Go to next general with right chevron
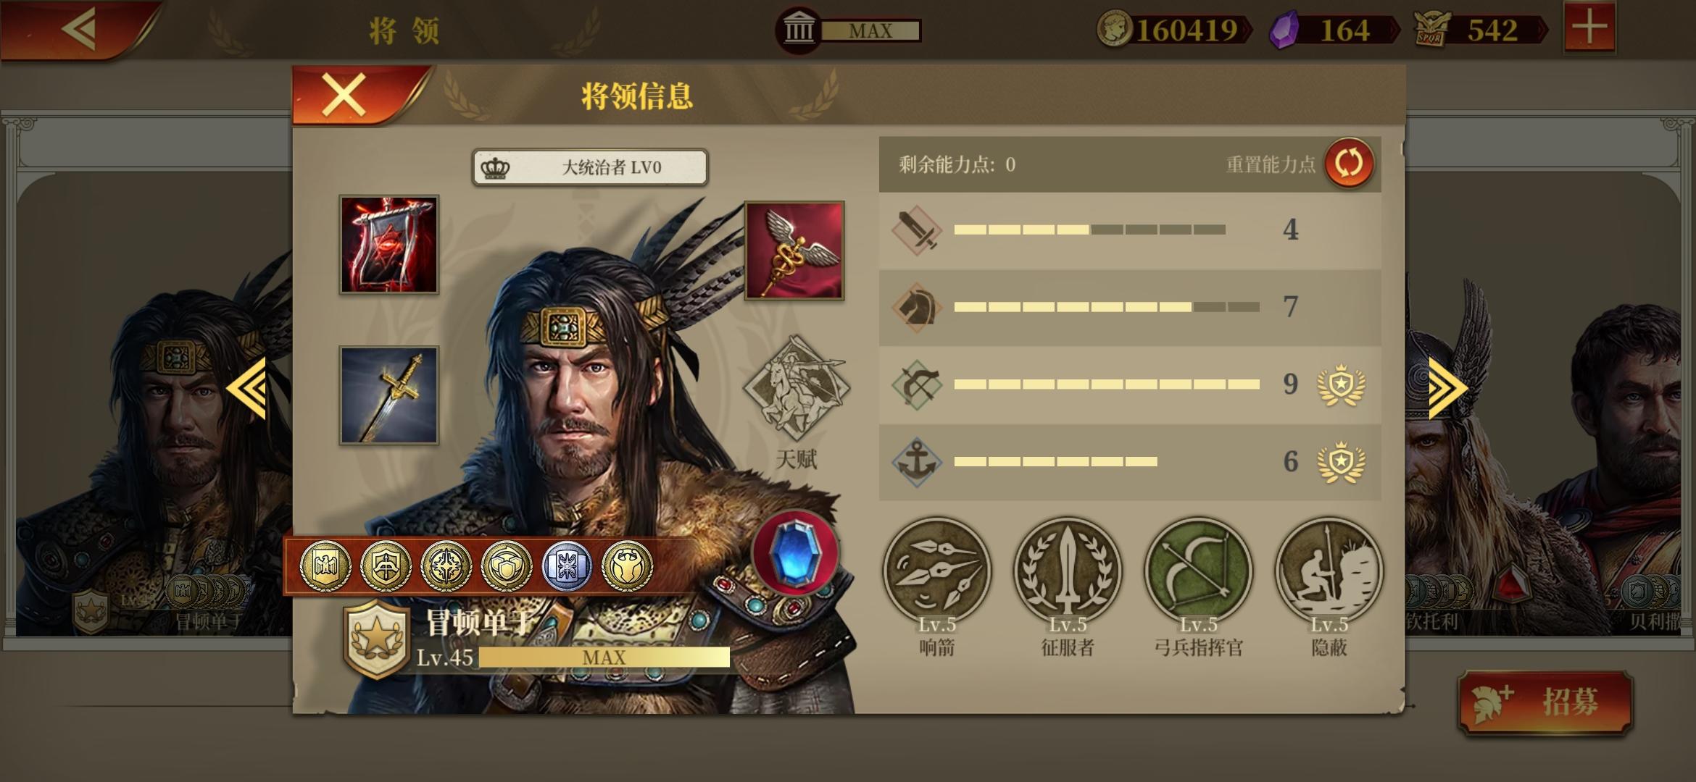This screenshot has height=782, width=1696. pyautogui.click(x=1447, y=389)
